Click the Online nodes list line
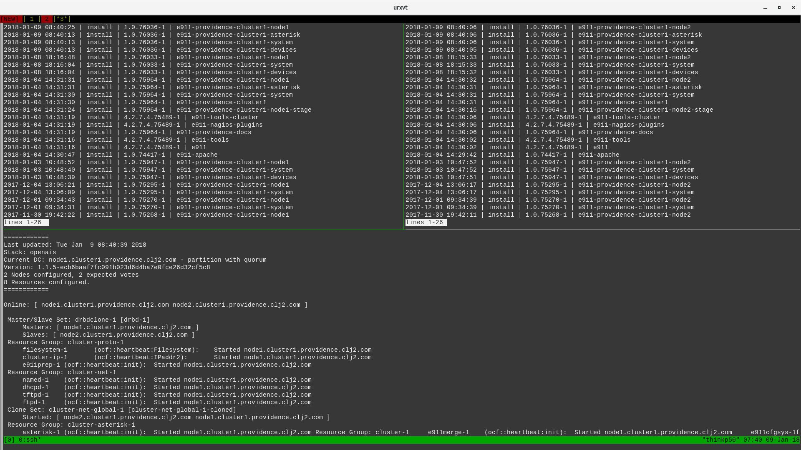Image resolution: width=801 pixels, height=450 pixels. pos(156,305)
